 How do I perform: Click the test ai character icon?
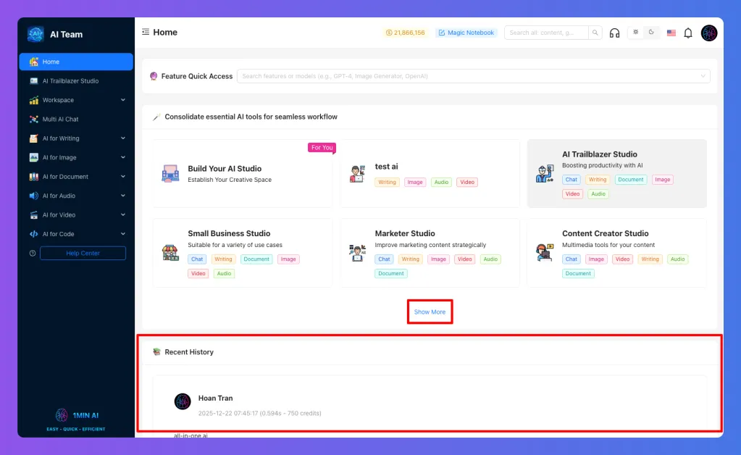[357, 173]
